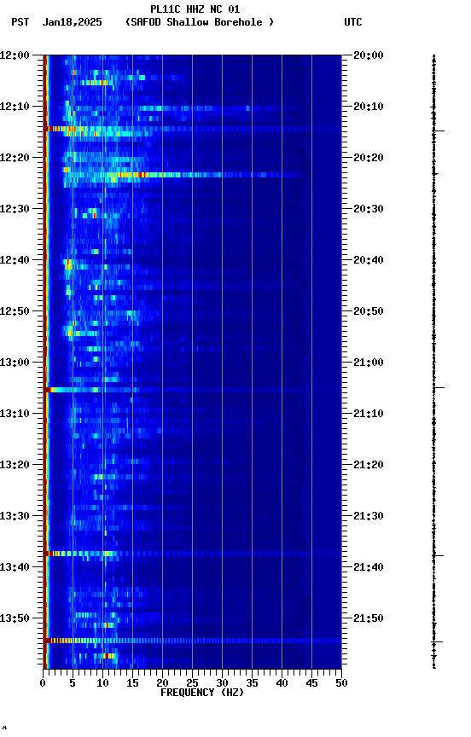Click the 20:00 UTC time label
Image resolution: width=471 pixels, height=737 pixels.
pyautogui.click(x=369, y=55)
